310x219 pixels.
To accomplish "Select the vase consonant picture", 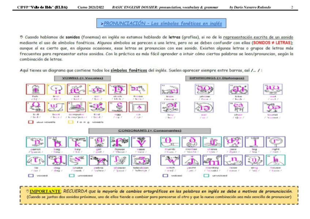I will [141, 142].
